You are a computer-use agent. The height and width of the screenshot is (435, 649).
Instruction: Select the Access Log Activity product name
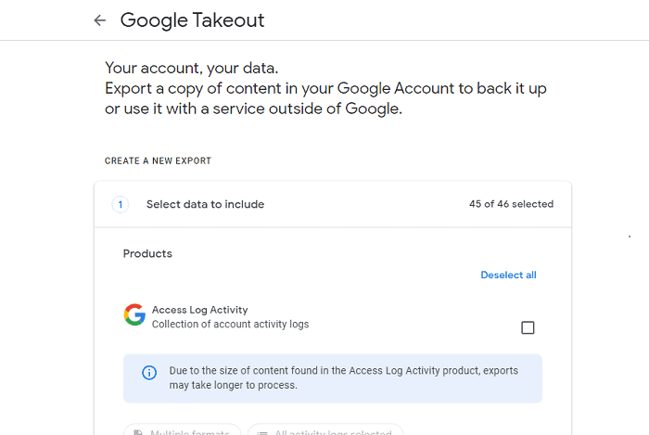pyautogui.click(x=200, y=310)
